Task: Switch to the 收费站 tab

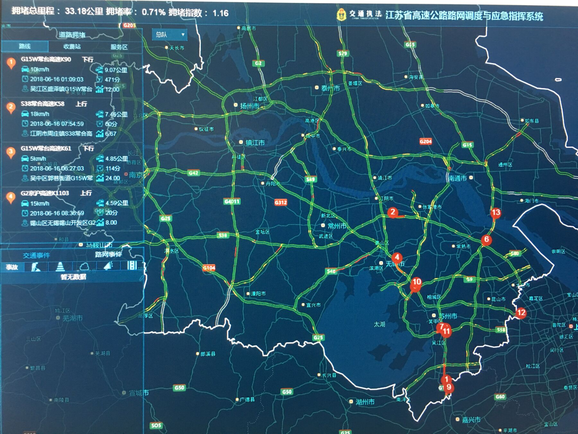Action: pos(72,47)
